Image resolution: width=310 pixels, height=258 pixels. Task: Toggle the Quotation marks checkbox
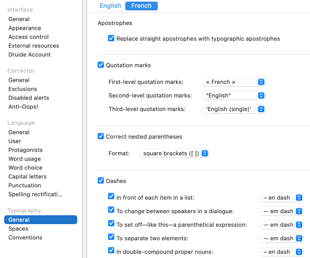point(101,65)
